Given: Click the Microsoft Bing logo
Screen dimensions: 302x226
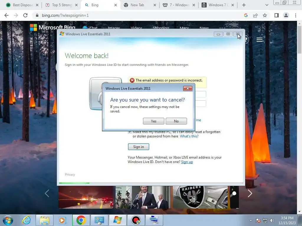Looking at the screenshot, I should point(52,27).
